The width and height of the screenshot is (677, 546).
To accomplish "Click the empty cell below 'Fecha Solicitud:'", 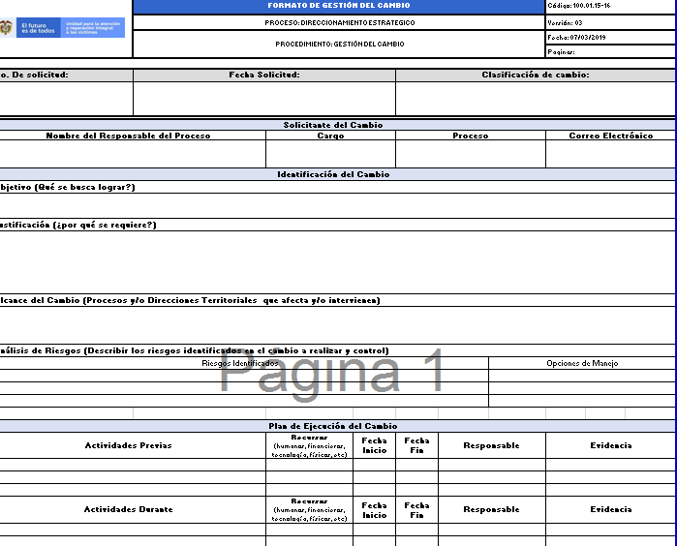I will pyautogui.click(x=264, y=99).
